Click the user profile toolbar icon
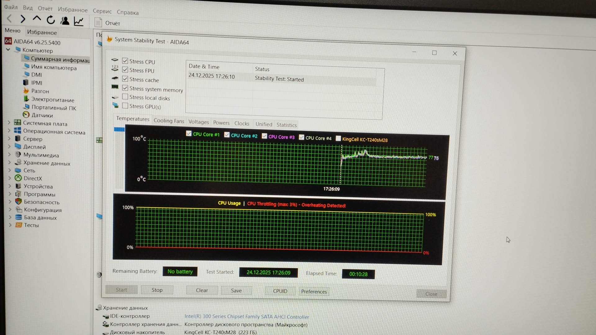Screen dimensions: 596x335 pos(65,21)
